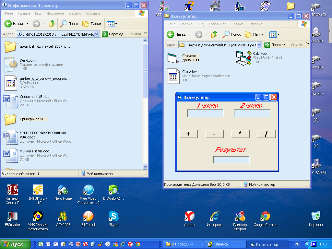Open Вид menu in Калькулятор explorer window

(200, 24)
